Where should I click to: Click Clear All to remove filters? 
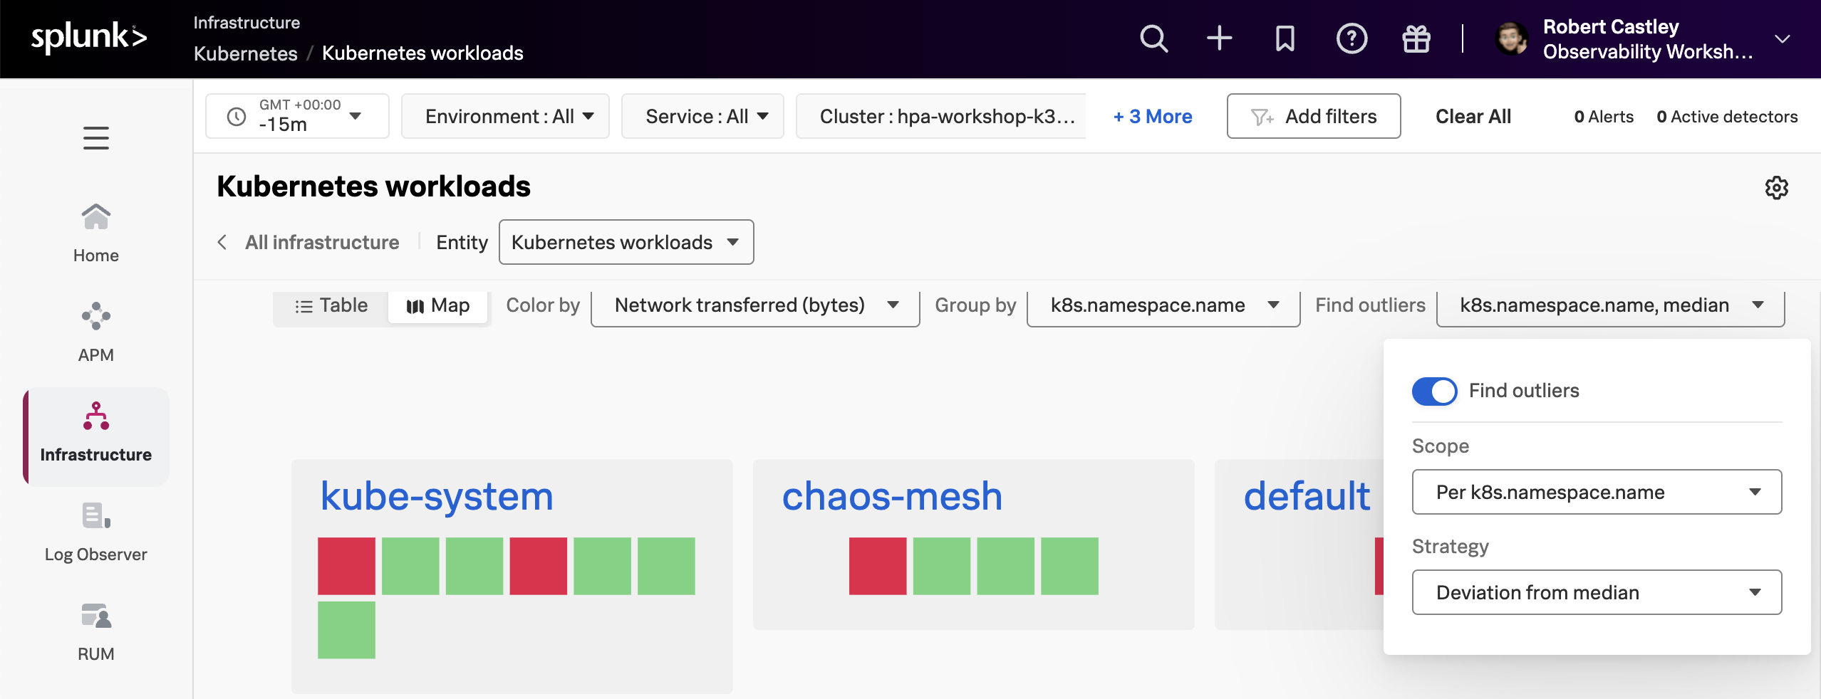[x=1473, y=116]
